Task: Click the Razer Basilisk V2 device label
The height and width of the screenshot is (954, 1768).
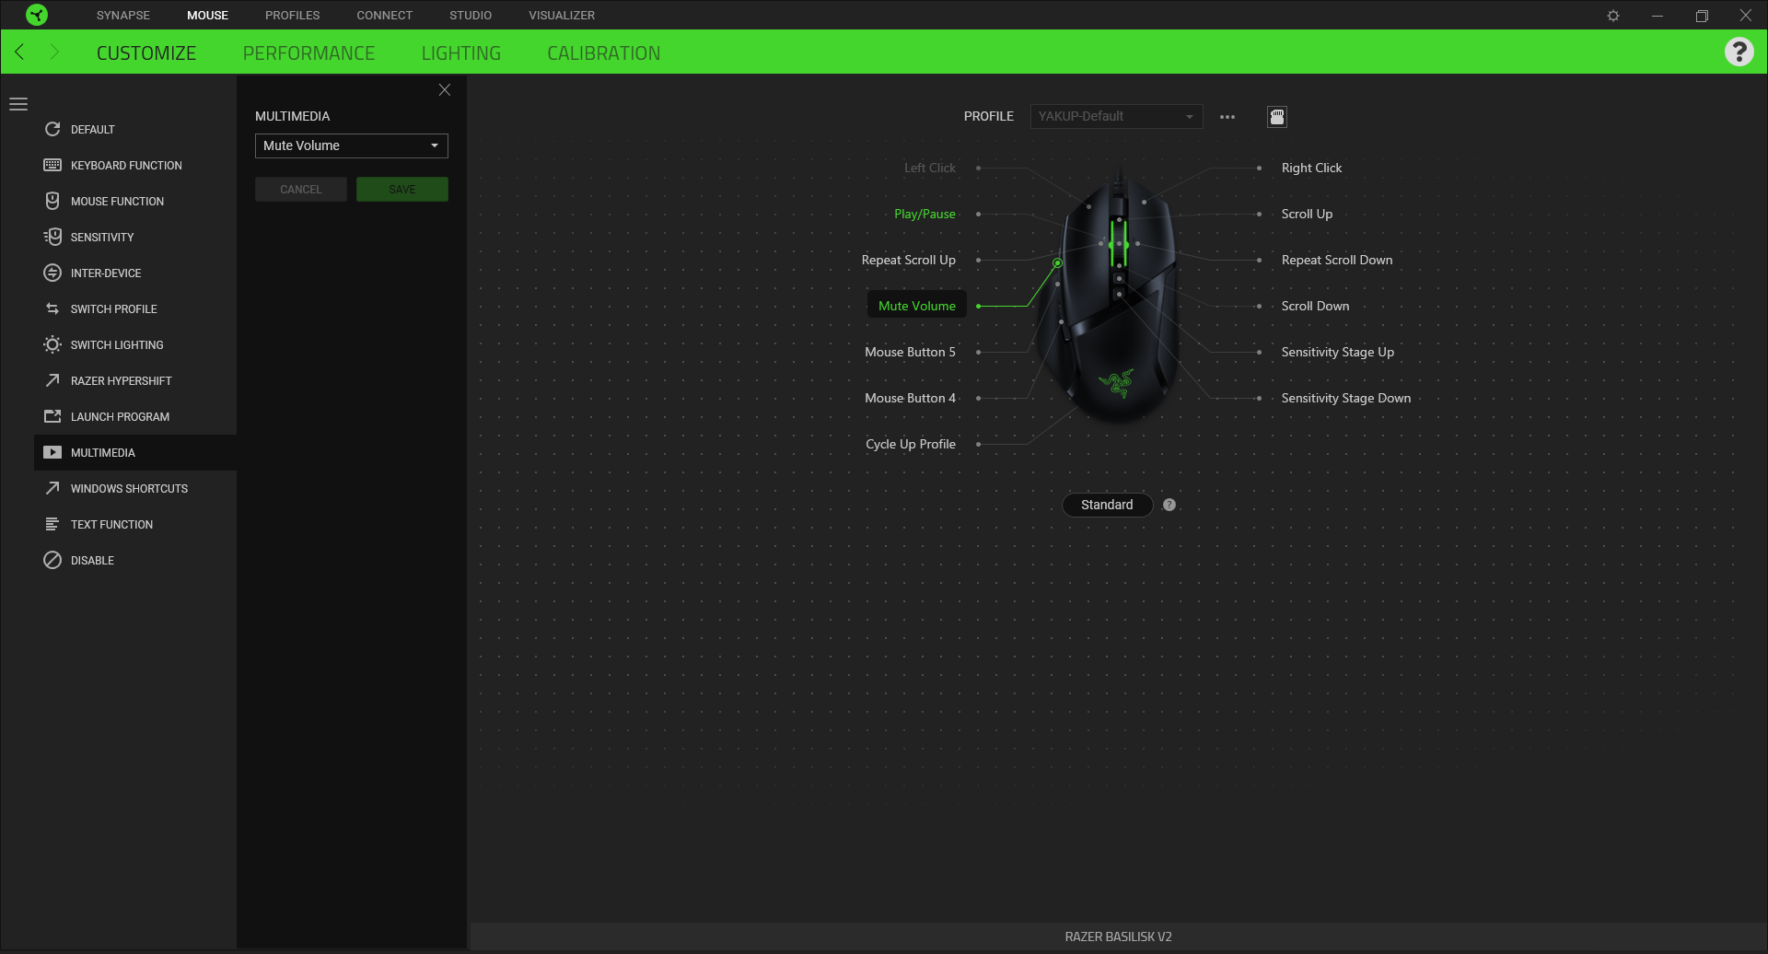Action: (x=1119, y=937)
